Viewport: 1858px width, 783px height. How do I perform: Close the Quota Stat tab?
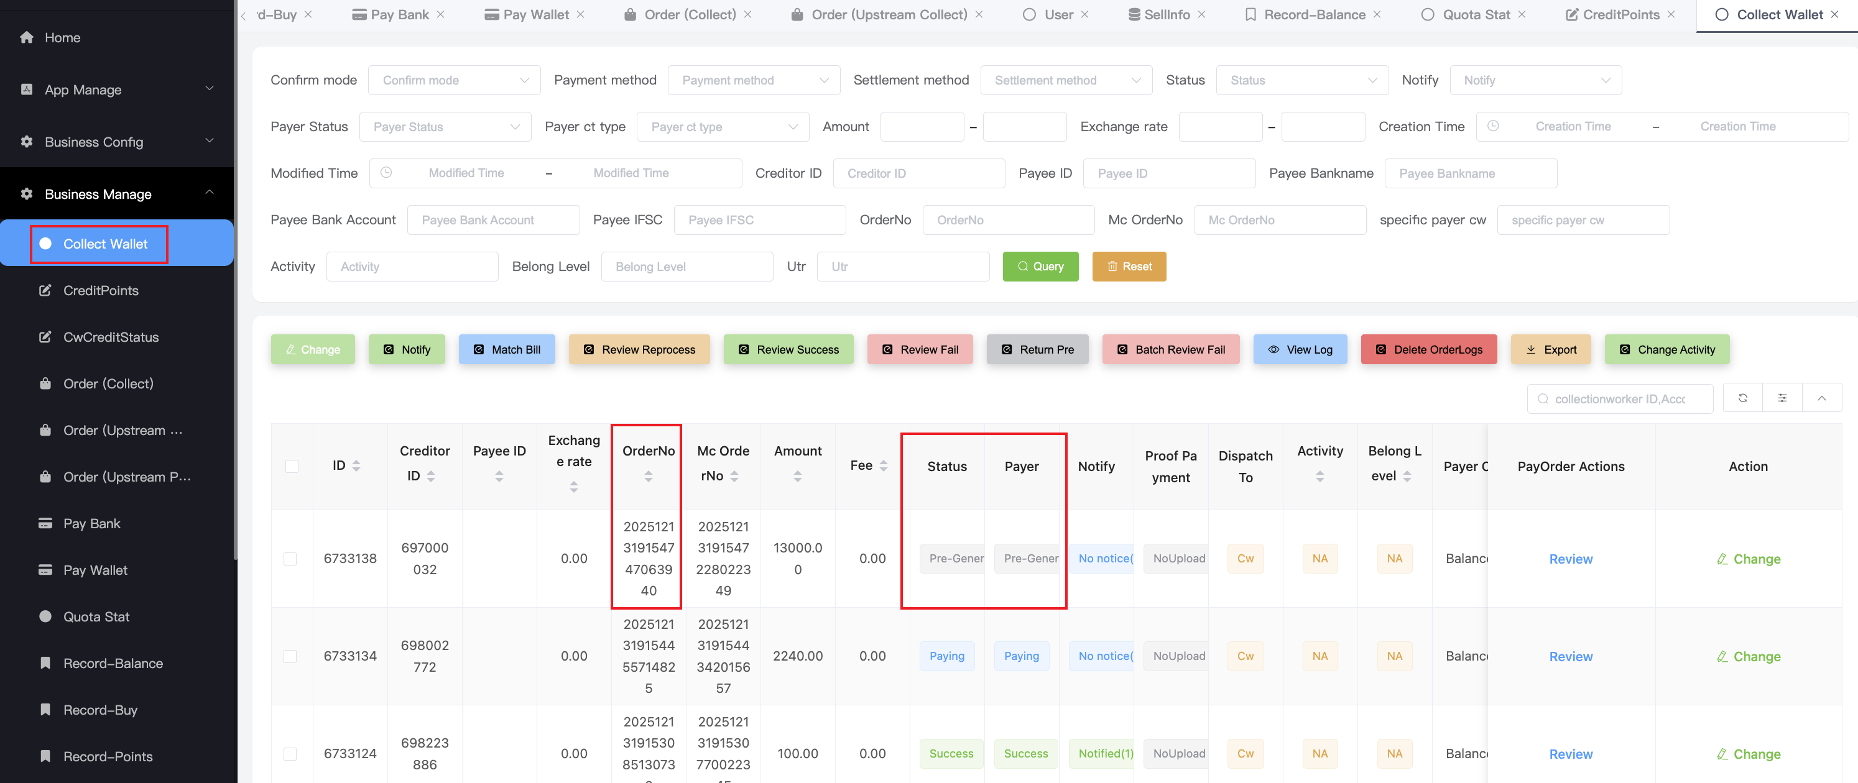tap(1521, 14)
